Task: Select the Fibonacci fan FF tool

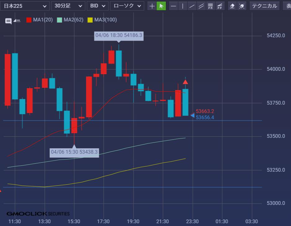Action: tap(220, 6)
